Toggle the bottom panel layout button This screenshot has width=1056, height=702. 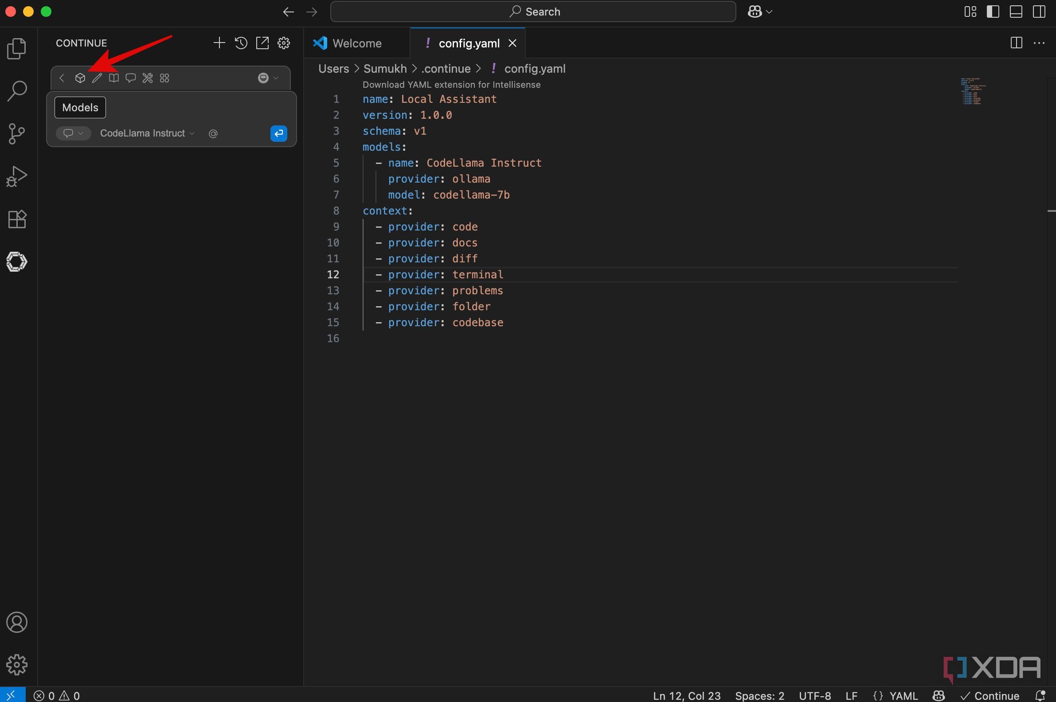[1016, 12]
